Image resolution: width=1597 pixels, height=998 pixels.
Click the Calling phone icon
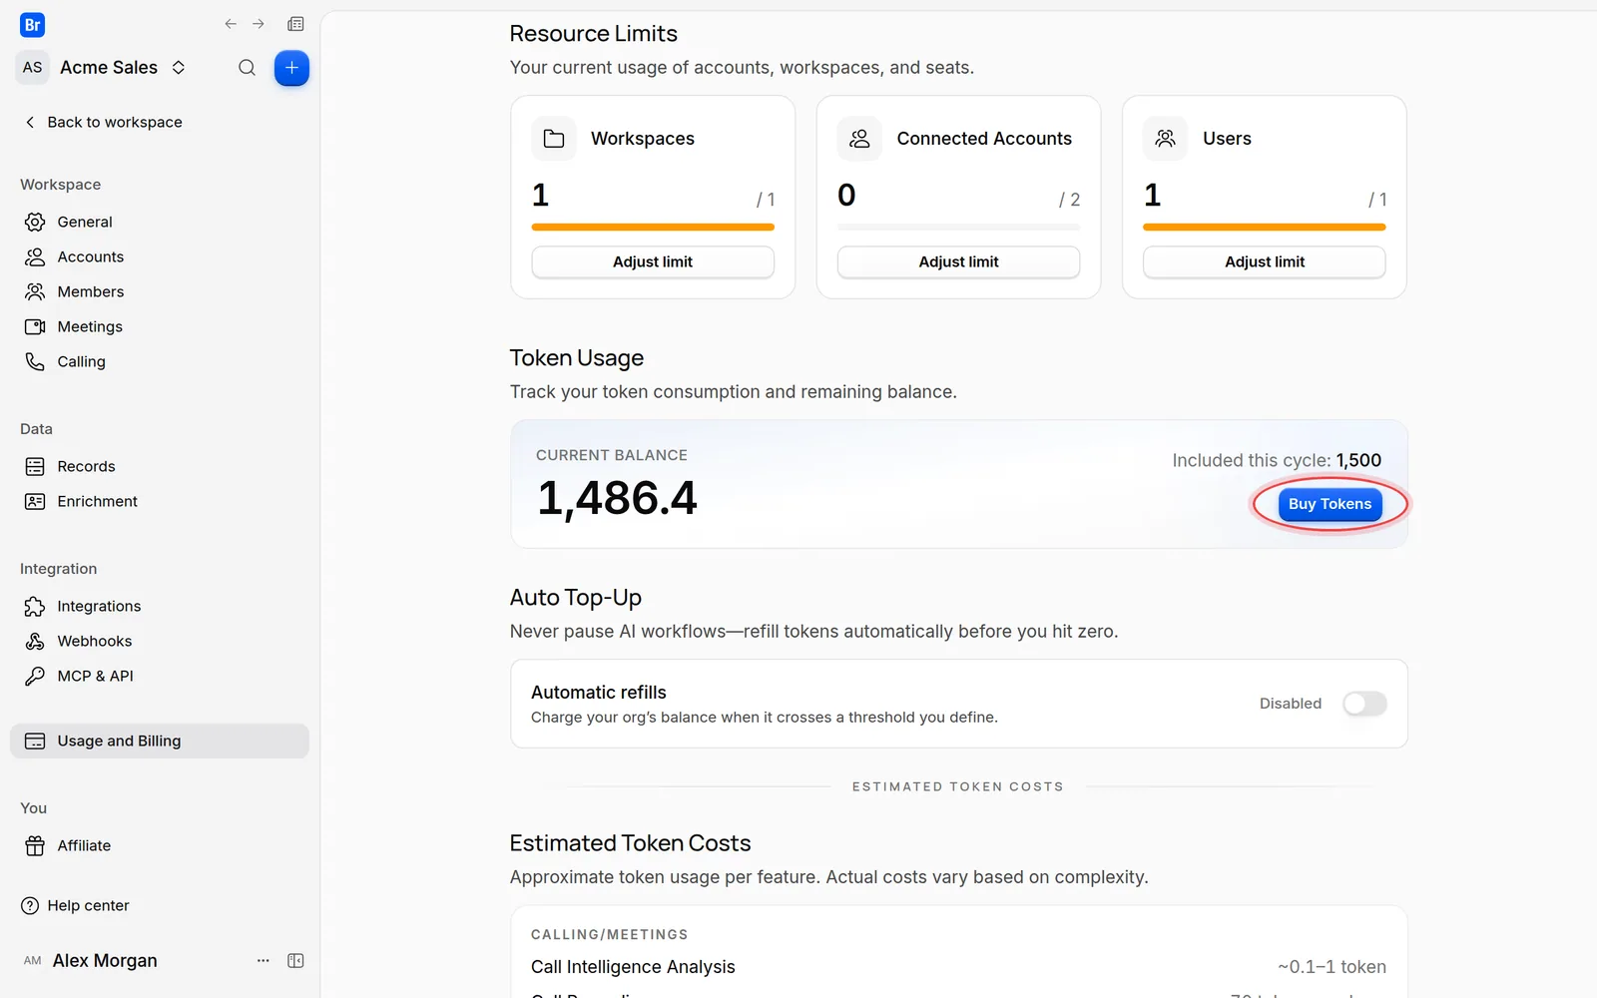[35, 361]
